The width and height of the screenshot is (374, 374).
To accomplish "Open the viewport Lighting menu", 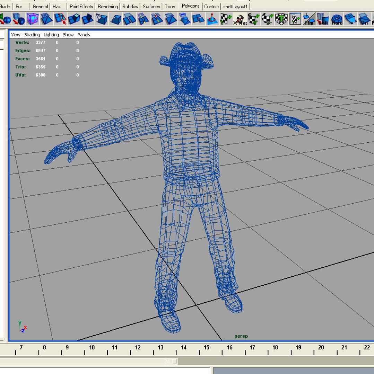I will point(51,35).
